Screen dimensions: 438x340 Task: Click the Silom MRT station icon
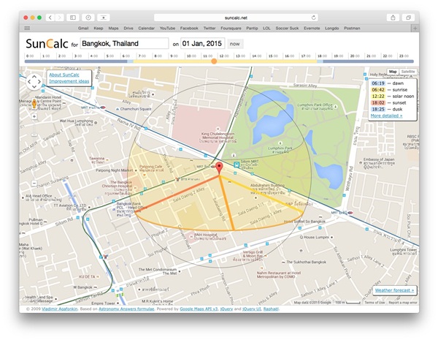[237, 165]
